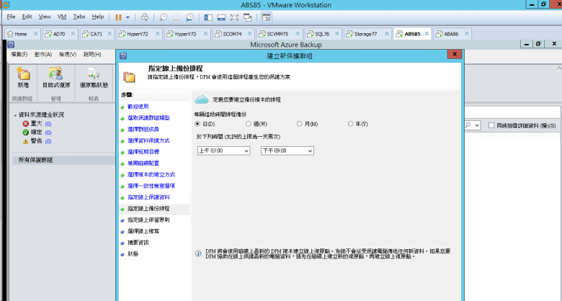Image resolution: width=562 pixels, height=301 pixels.
Task: Go to the 選擇短期目標 wizard step
Action: [143, 152]
